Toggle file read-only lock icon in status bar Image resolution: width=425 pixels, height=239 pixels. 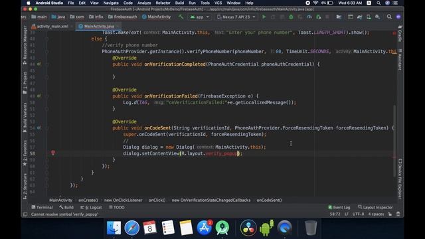pyautogui.click(x=390, y=214)
